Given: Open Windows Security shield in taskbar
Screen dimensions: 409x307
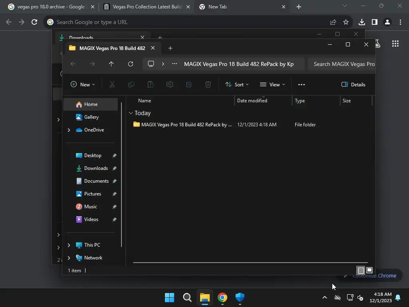Looking at the screenshot, I should pos(240,297).
